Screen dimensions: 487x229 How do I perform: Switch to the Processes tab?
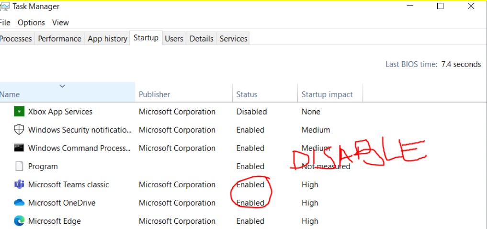coord(16,39)
